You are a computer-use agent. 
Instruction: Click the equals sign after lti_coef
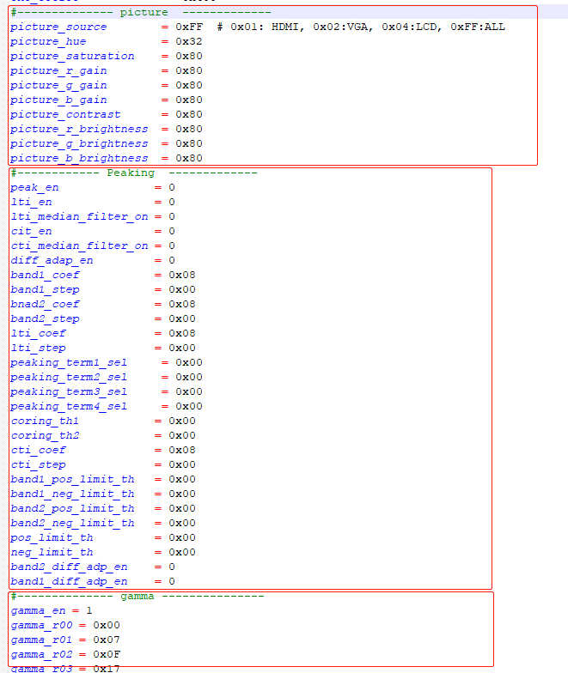point(158,333)
